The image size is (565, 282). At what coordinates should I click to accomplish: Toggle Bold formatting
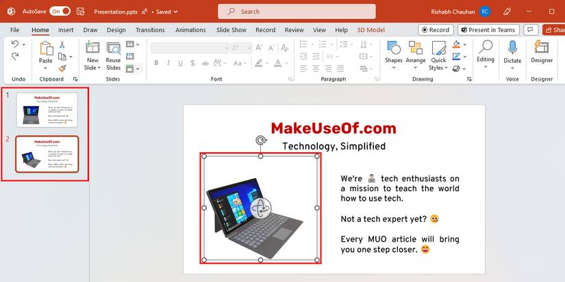(156, 63)
